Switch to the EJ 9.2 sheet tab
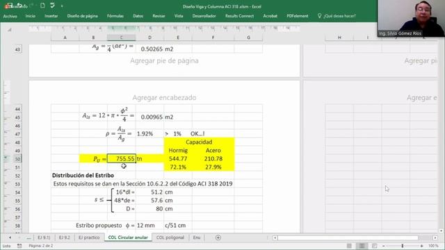The width and height of the screenshot is (445, 250). pyautogui.click(x=64, y=237)
